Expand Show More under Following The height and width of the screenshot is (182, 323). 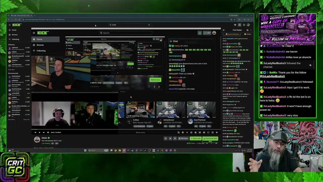point(11,70)
